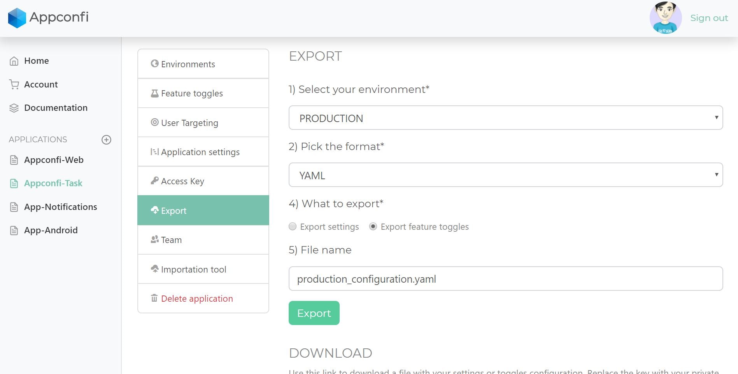This screenshot has height=374, width=738.
Task: Click the EXPORT page heading
Action: point(316,56)
